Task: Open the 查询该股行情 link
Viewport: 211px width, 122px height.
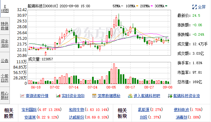Action: click(x=37, y=96)
